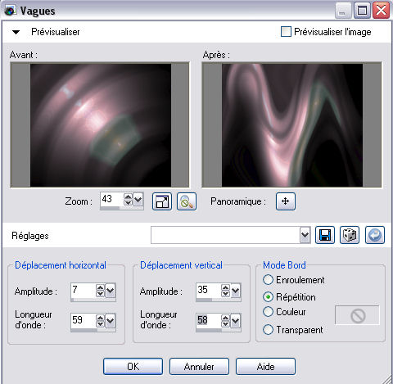Click the reset to default arrow icon
Viewport: 393px width, 384px height.
375,235
